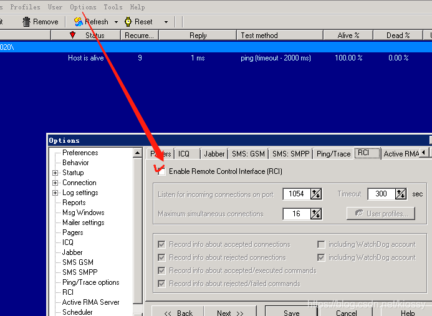Click the port 1054 spinner arrows

(316, 194)
